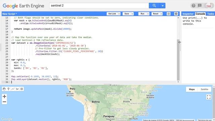Open the feedback icon
215x121 pixels.
click(200, 5)
